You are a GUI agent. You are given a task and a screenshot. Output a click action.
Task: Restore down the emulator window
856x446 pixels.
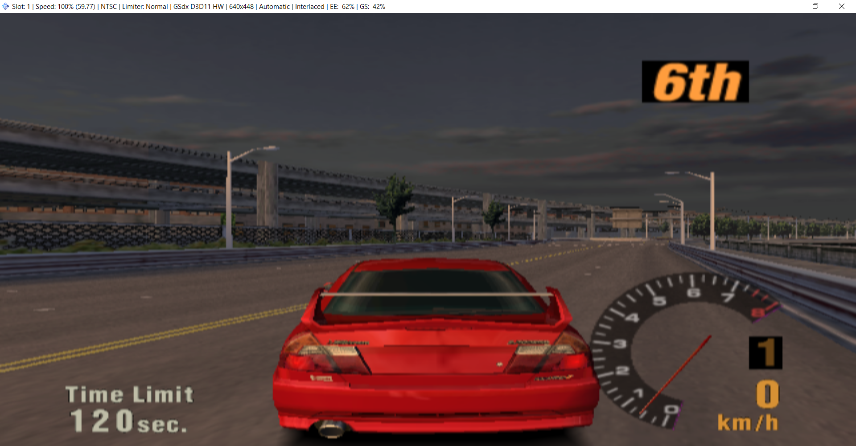815,6
